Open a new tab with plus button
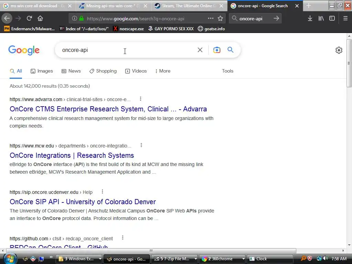The width and height of the screenshot is (352, 264). [x=309, y=5]
